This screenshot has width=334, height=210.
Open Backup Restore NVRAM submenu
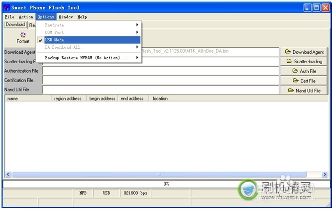tap(89, 58)
